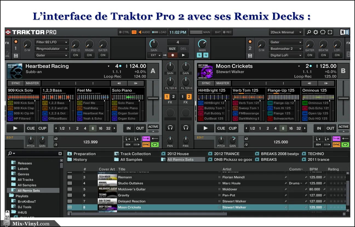Play deck B

pos(205,128)
